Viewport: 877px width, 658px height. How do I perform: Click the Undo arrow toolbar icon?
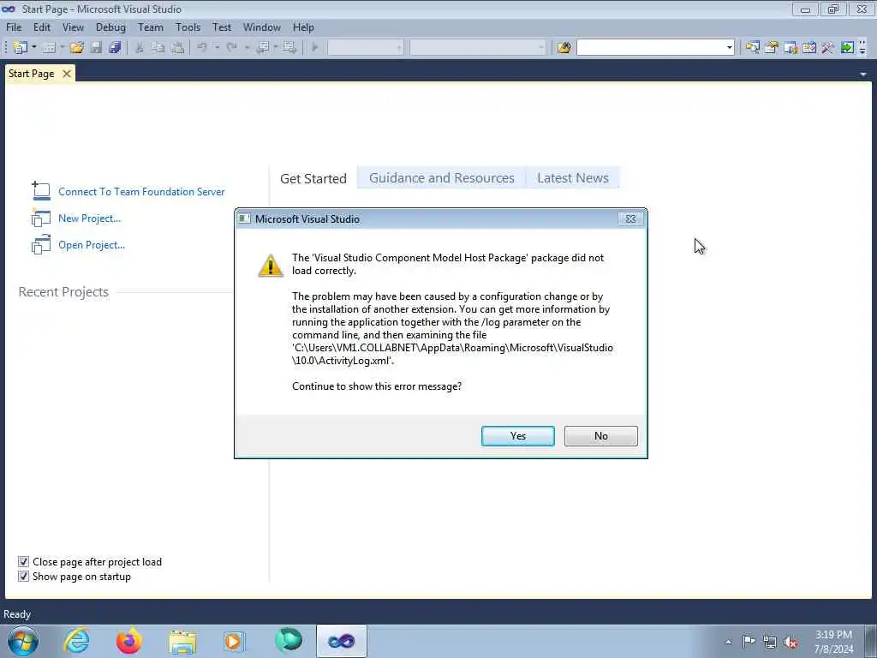tap(202, 48)
